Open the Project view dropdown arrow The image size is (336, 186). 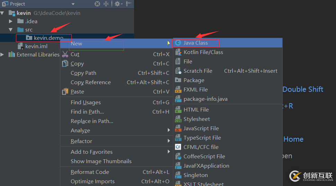73,4
